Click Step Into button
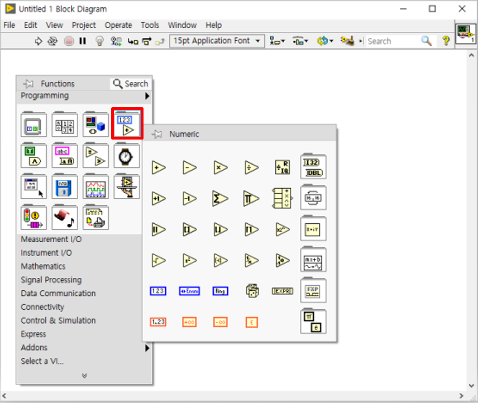Screen dimensions: 478x403 pyautogui.click(x=133, y=41)
